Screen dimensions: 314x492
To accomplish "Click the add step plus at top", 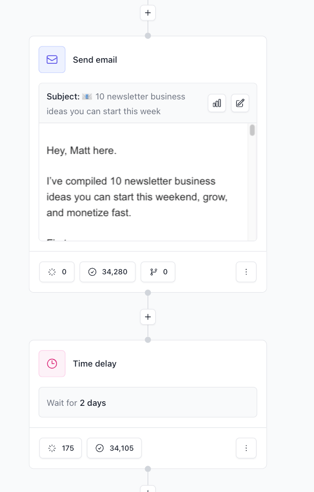I will [148, 13].
